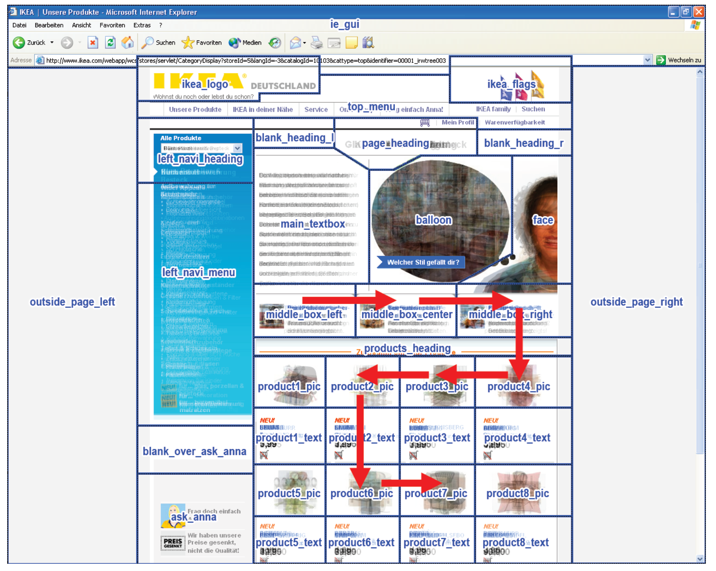Expand the Alle Produkte combo box
Viewport: 716px width, 571px height.
[237, 148]
